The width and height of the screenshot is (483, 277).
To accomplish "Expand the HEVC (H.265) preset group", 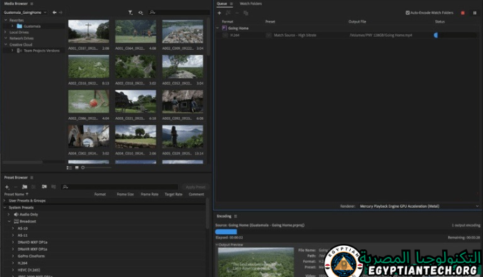I will click(13, 270).
